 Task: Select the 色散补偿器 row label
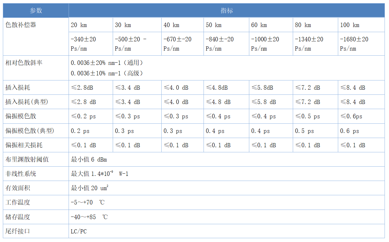[21, 25]
